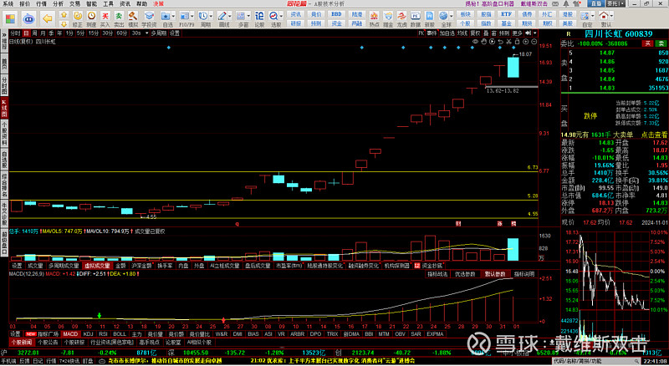
Task: Switch chart to 分时 period
Action: pyautogui.click(x=15, y=33)
